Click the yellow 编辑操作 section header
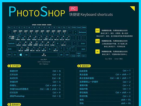Viewport: 141px width, 106px height. [84, 66]
